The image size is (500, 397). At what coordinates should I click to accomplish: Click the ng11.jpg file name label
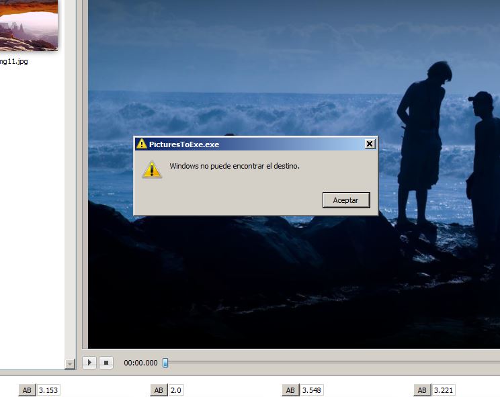pos(13,62)
